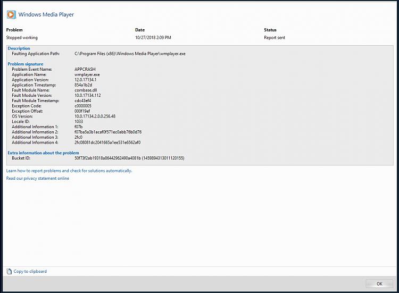399x293 pixels.
Task: Confirm the dialog with OK
Action: (379, 284)
